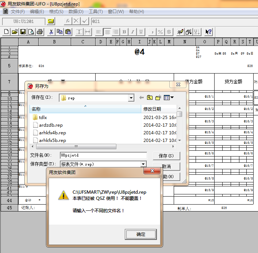
Task: Apply comma thousands separator format
Action: coord(152,32)
